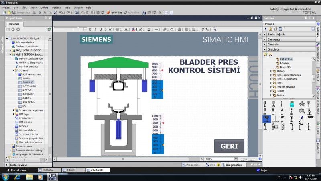Switch to Portal view
Image resolution: width=321 pixels, height=181 pixels.
(x=17, y=170)
